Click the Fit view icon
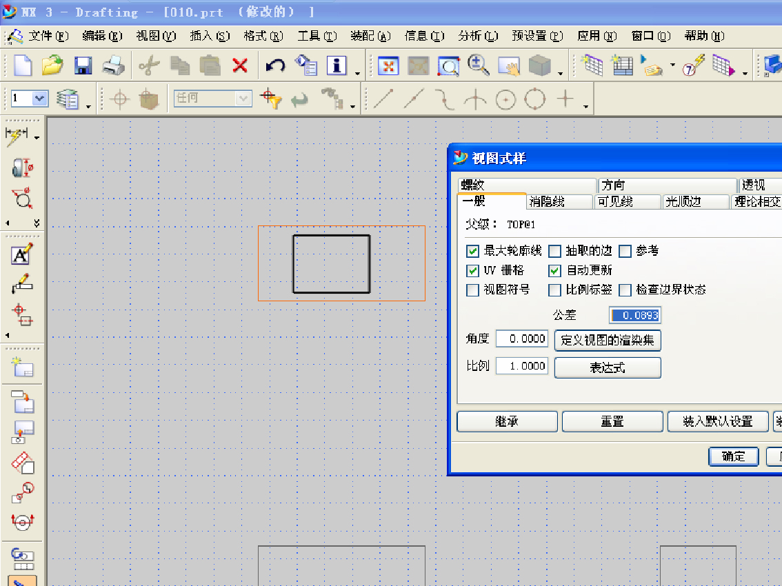The width and height of the screenshot is (782, 586). click(x=388, y=65)
